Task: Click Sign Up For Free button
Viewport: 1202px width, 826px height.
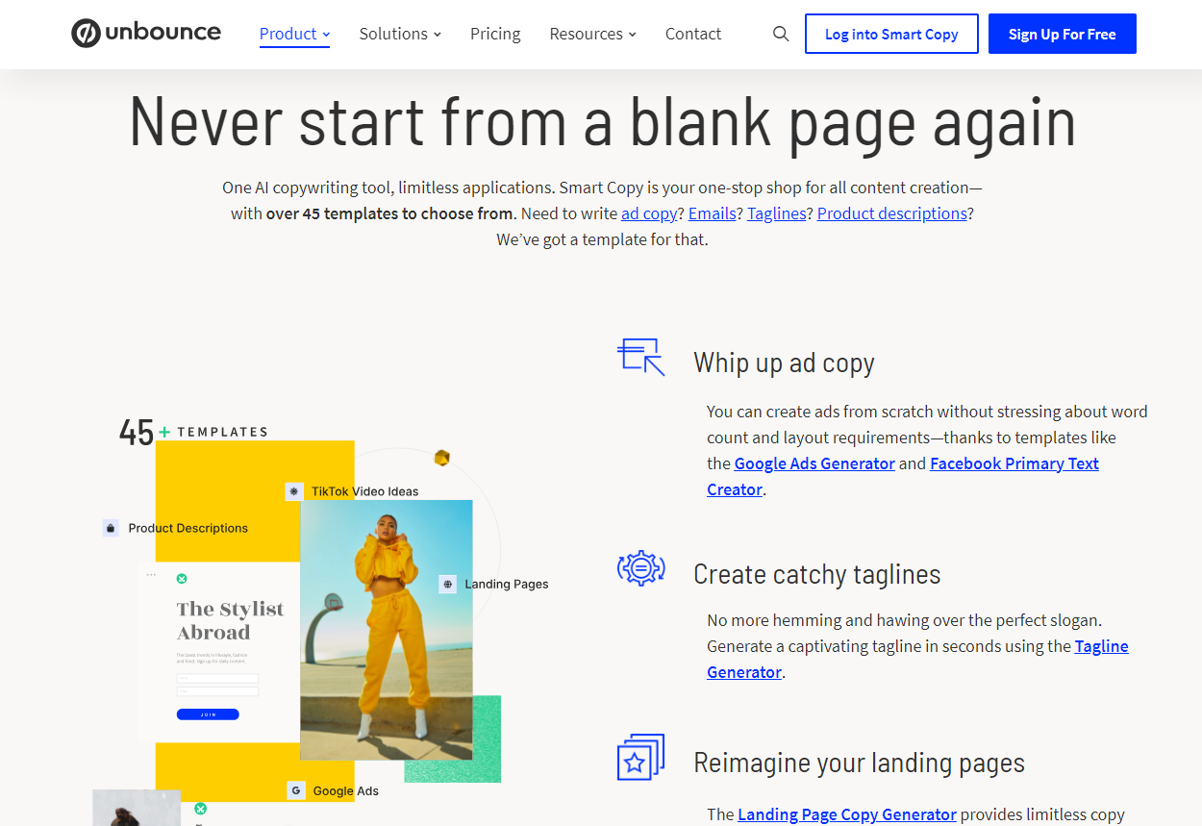Action: point(1063,34)
